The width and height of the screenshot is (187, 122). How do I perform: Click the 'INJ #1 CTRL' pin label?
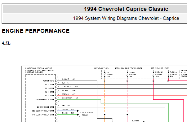pos(50,85)
